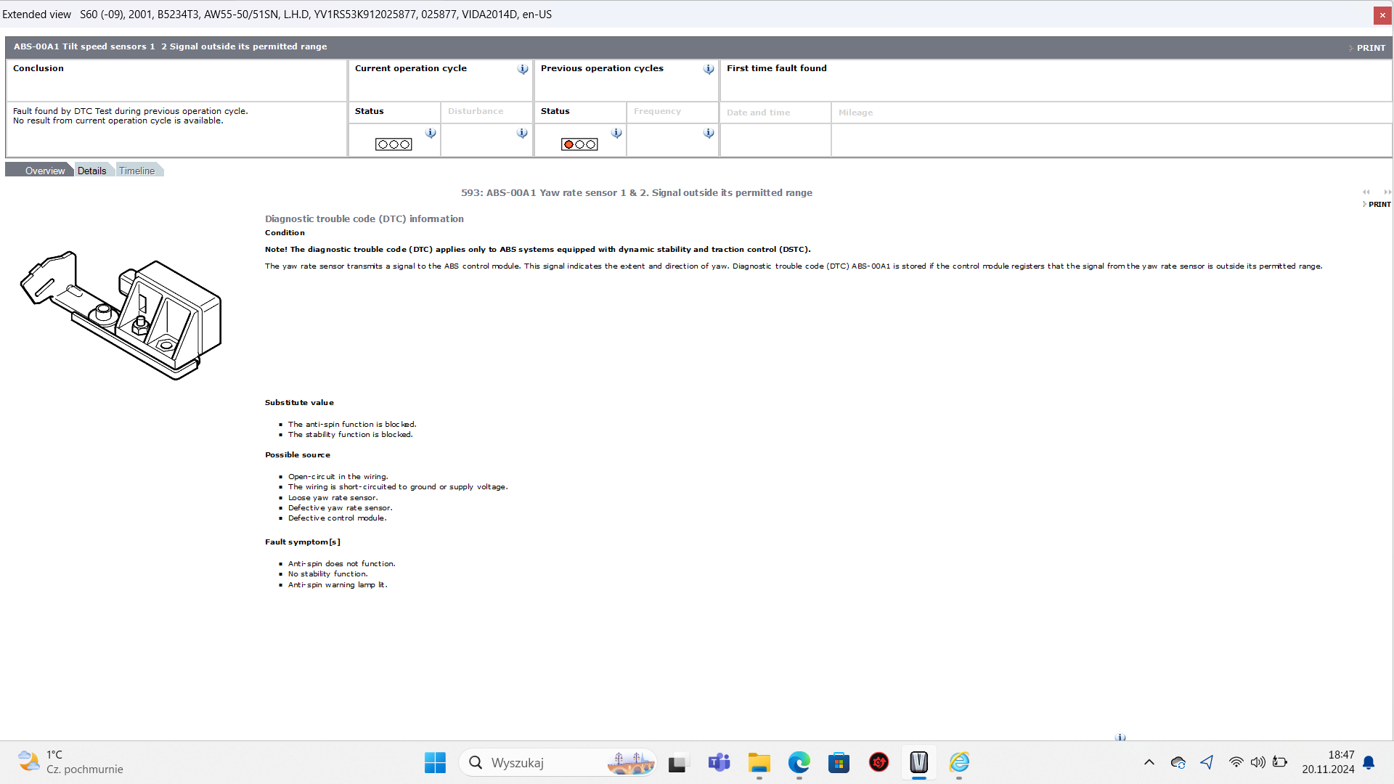The height and width of the screenshot is (784, 1394).
Task: Click the notification bell in system tray
Action: [x=1369, y=762]
